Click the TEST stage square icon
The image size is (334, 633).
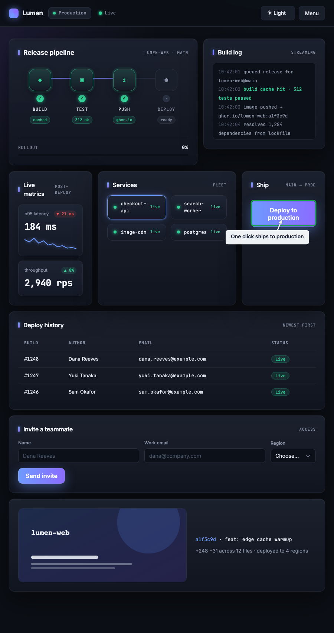(82, 80)
